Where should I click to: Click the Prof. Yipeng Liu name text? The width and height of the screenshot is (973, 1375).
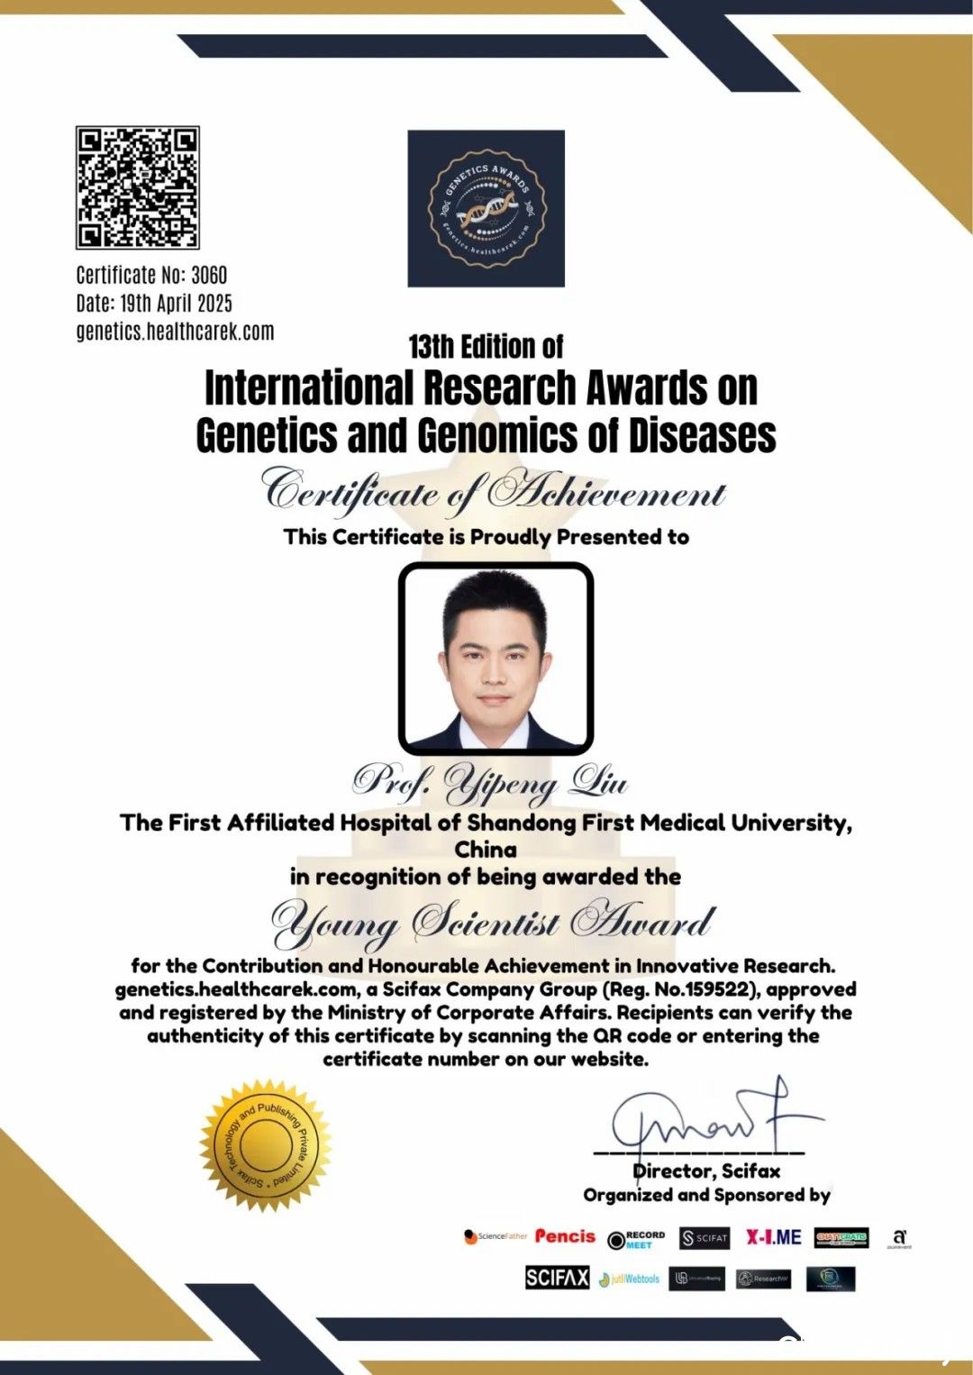point(490,783)
